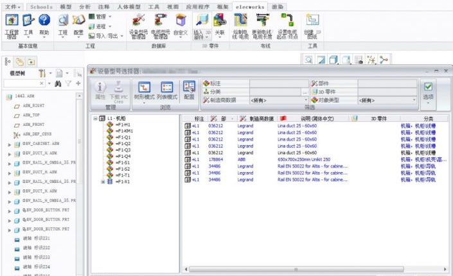Sort by the 制造商数据 column header
This screenshot has width=453, height=276.
257,118
